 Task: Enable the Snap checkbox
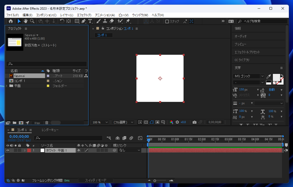pos(167,21)
